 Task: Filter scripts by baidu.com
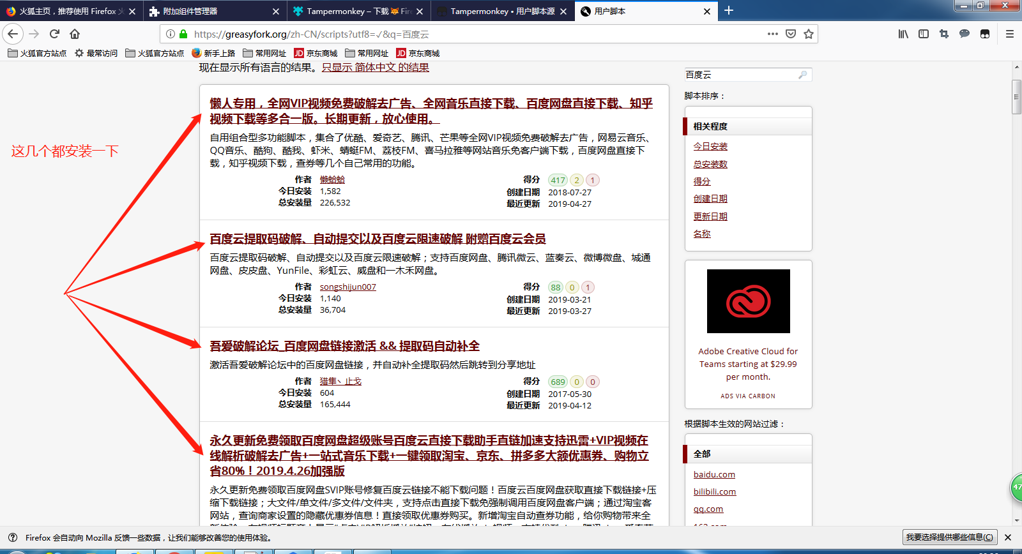(714, 474)
